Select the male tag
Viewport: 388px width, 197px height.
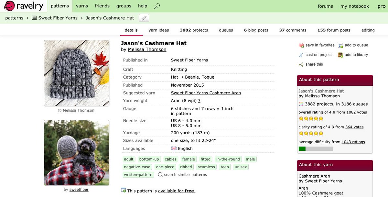[x=250, y=159]
